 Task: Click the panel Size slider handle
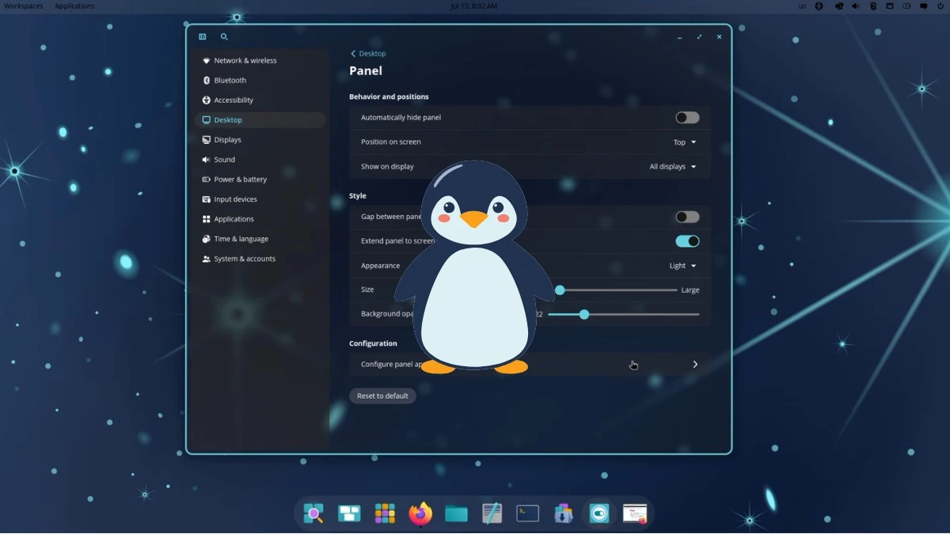pyautogui.click(x=560, y=290)
